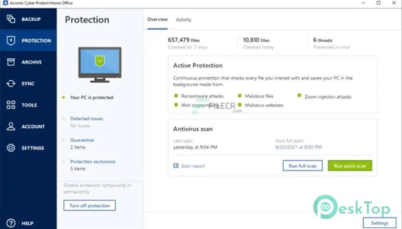Click the Malicious files shield icon
The height and width of the screenshot is (229, 402).
tap(239, 96)
